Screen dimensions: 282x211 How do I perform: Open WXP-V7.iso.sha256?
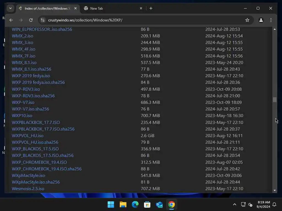30,109
